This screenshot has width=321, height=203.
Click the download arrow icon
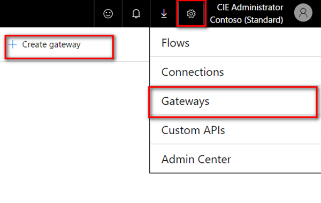pos(164,14)
